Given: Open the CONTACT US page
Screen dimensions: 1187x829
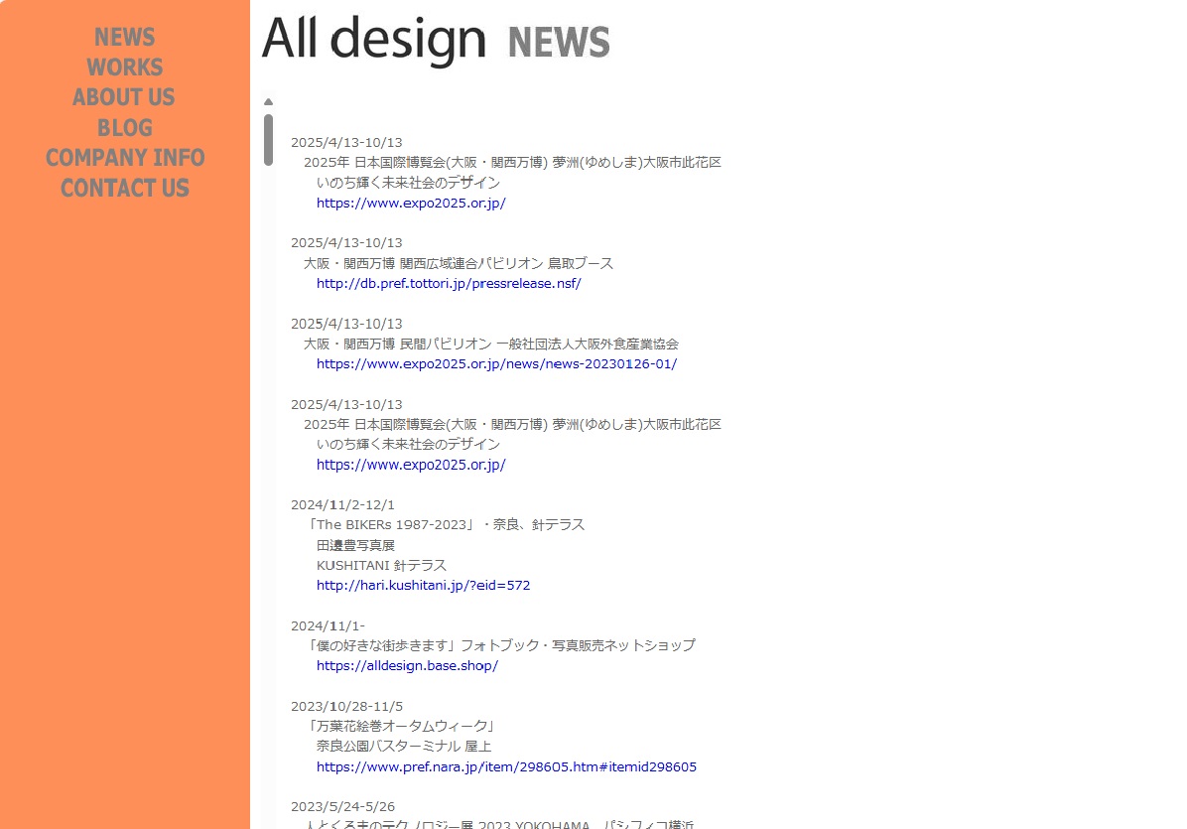Looking at the screenshot, I should click(x=124, y=189).
